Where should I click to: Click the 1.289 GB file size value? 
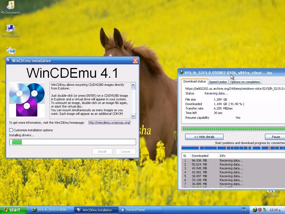tap(220, 99)
